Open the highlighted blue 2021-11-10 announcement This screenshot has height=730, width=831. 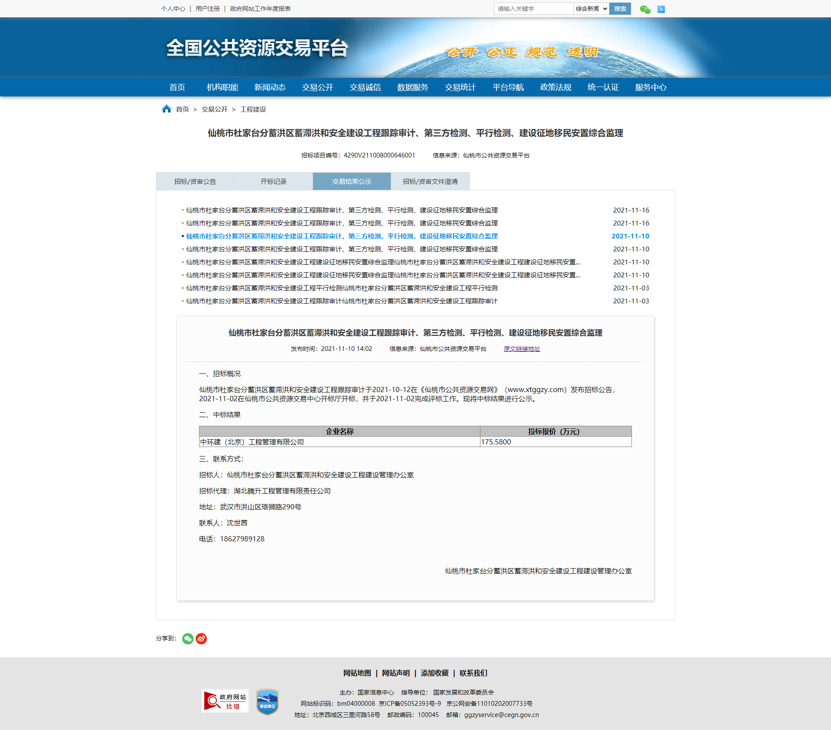pos(342,236)
